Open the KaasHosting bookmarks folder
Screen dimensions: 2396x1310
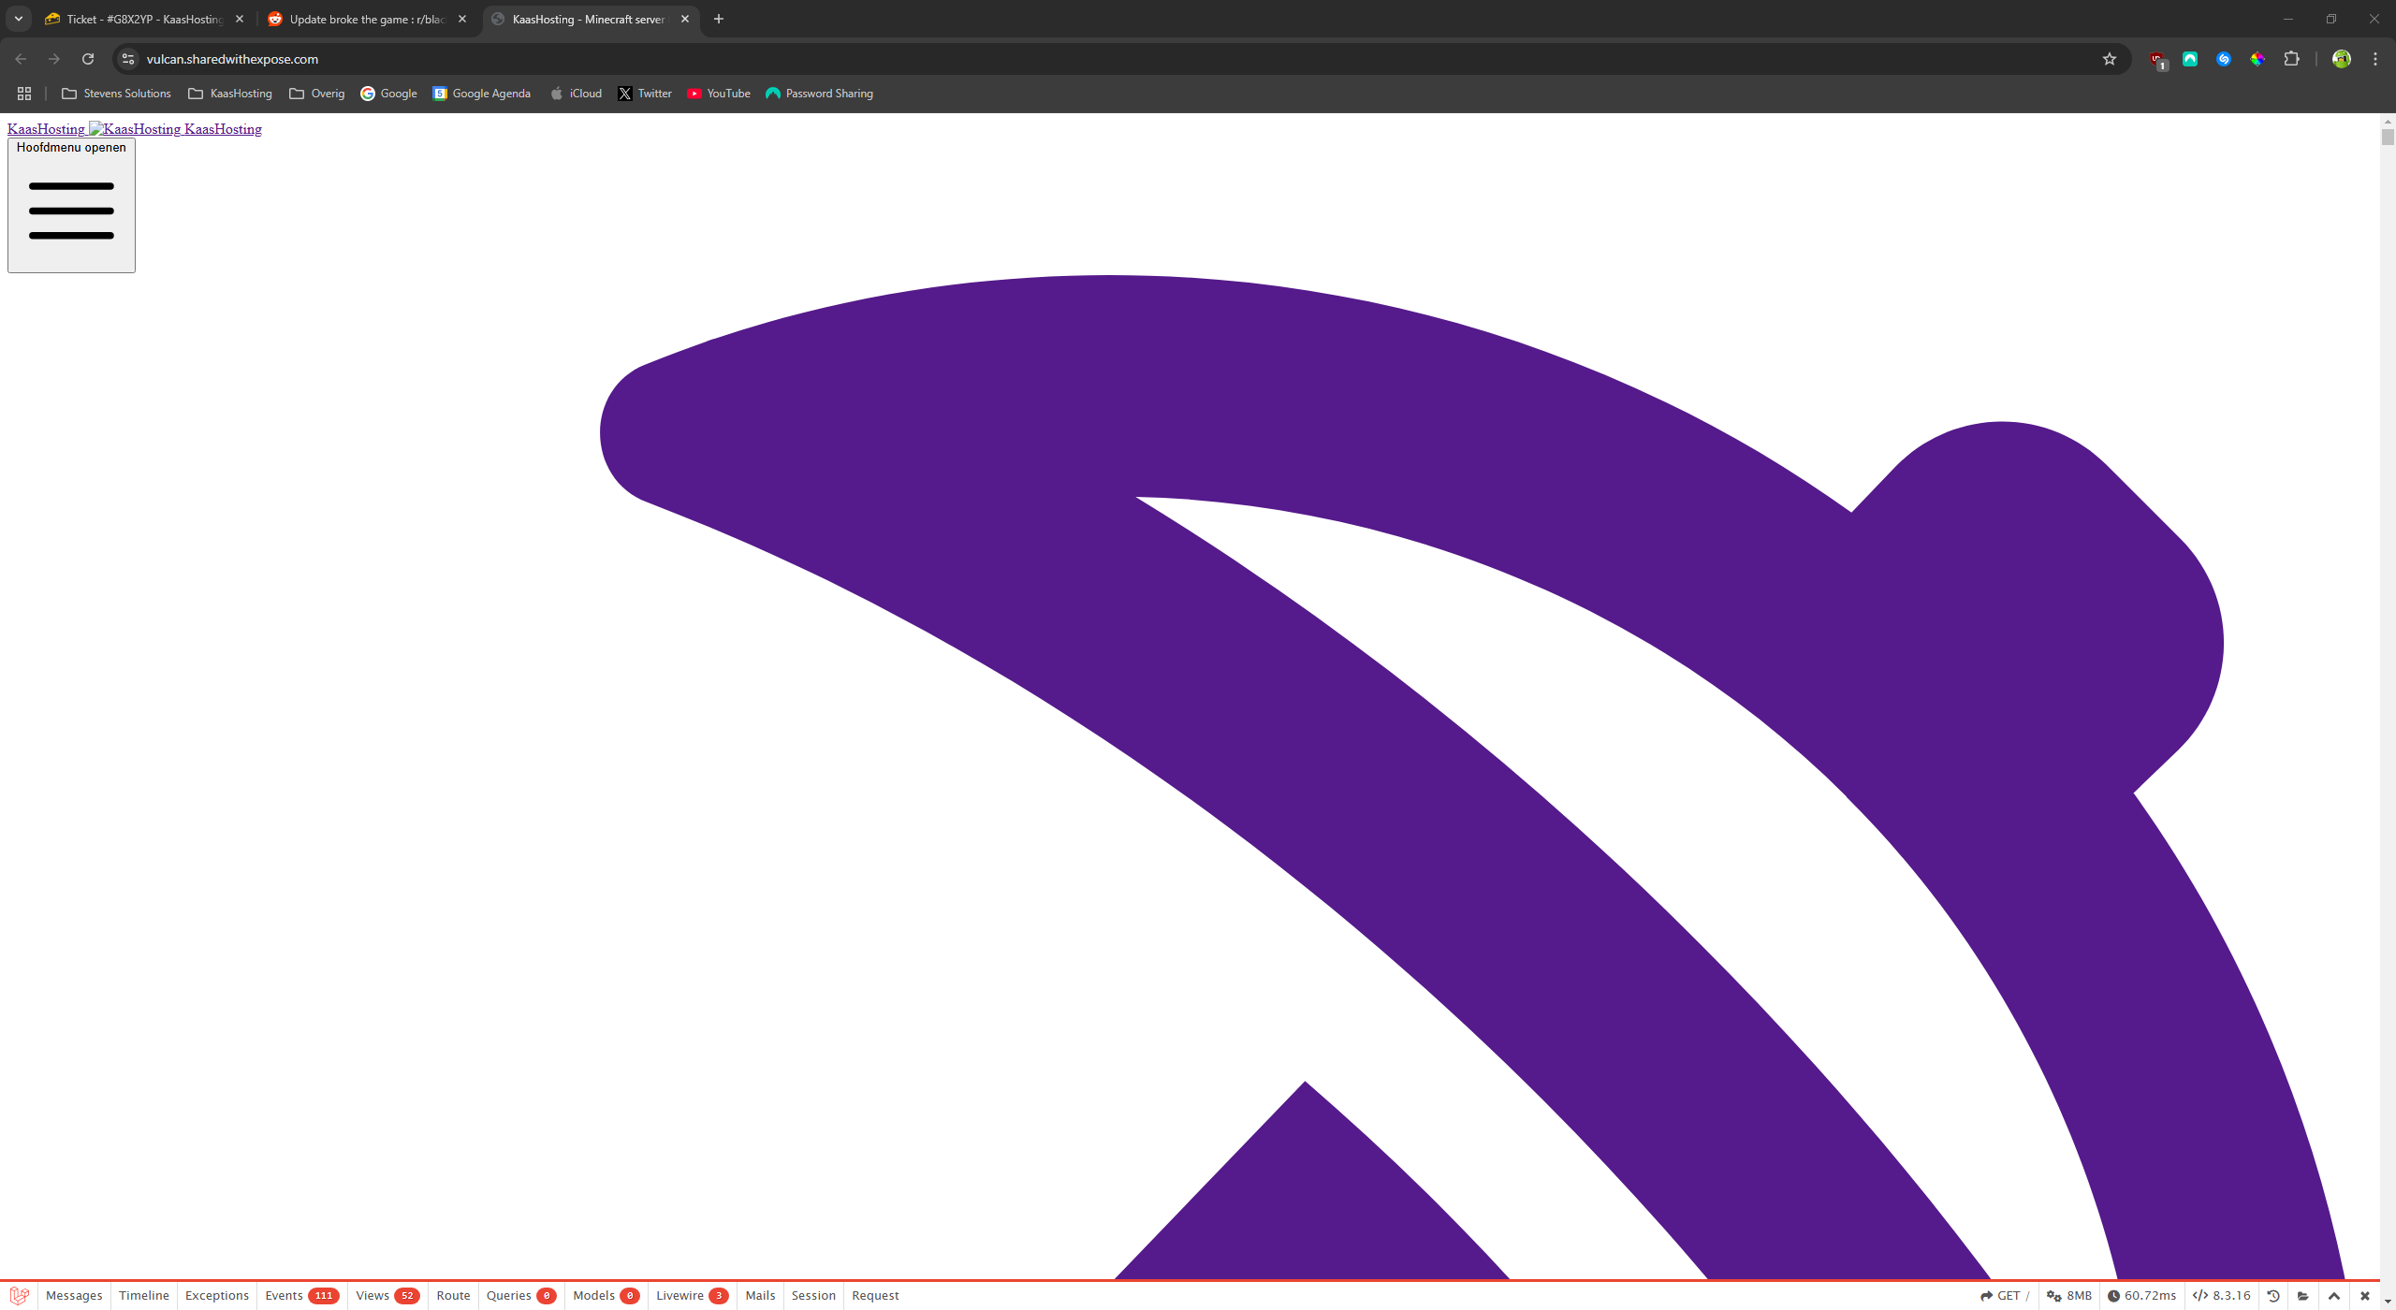point(230,94)
